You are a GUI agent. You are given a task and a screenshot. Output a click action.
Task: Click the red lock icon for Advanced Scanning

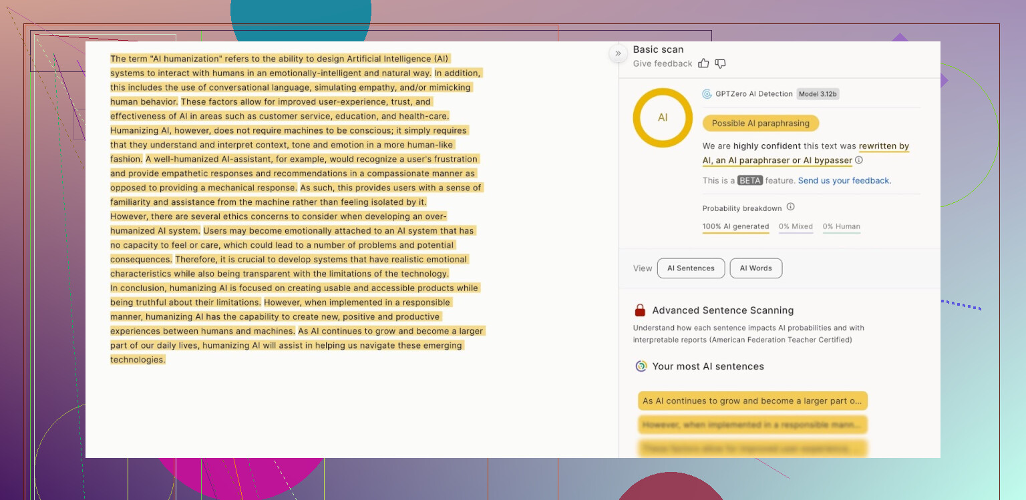click(640, 310)
